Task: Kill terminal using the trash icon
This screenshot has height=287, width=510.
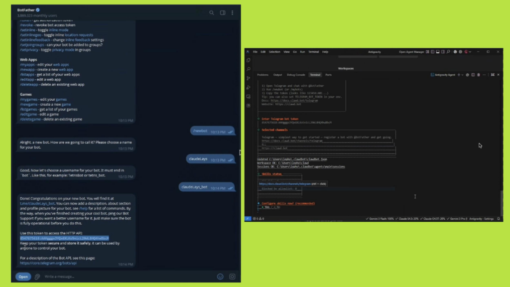Action: 479,75
